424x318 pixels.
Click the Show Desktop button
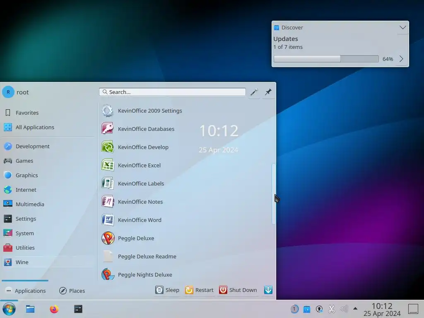click(413, 309)
